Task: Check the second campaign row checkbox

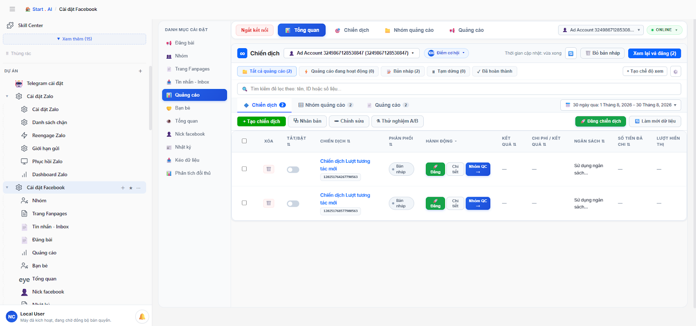Action: click(x=244, y=203)
